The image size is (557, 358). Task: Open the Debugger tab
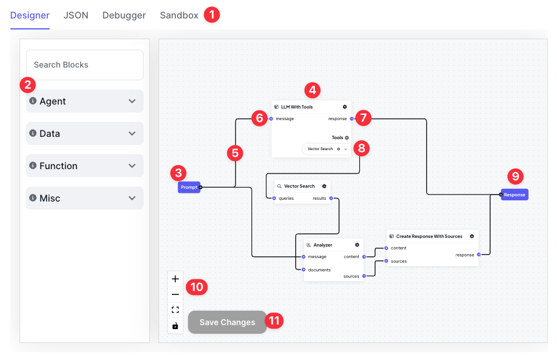click(x=124, y=16)
